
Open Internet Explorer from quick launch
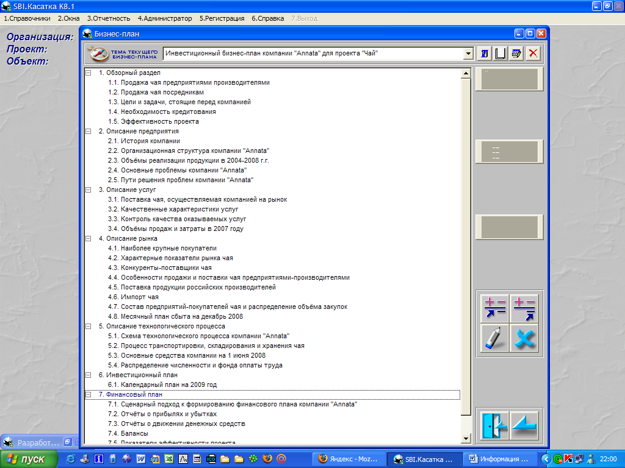pyautogui.click(x=71, y=459)
